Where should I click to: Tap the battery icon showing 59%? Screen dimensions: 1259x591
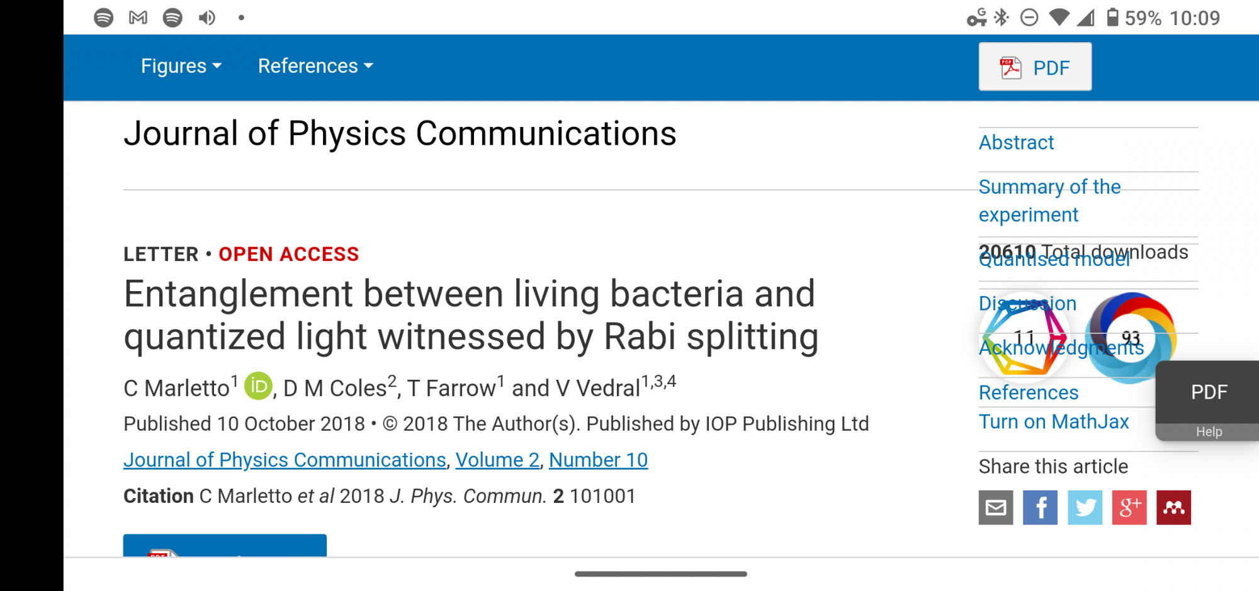coord(1112,17)
